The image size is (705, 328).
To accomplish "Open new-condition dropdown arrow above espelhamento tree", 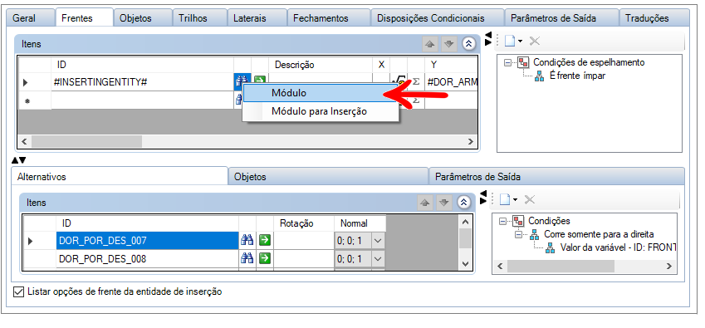I will [520, 42].
